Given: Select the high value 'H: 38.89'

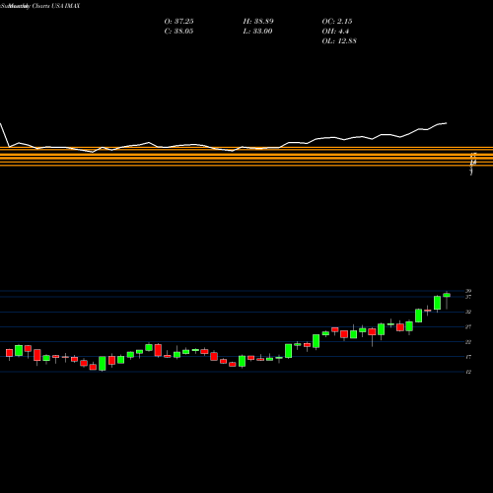Looking at the screenshot, I should pos(258,22).
